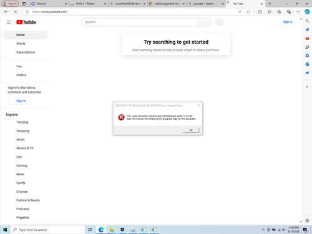Open Live under Explore
The image size is (312, 234).
(x=26, y=157)
